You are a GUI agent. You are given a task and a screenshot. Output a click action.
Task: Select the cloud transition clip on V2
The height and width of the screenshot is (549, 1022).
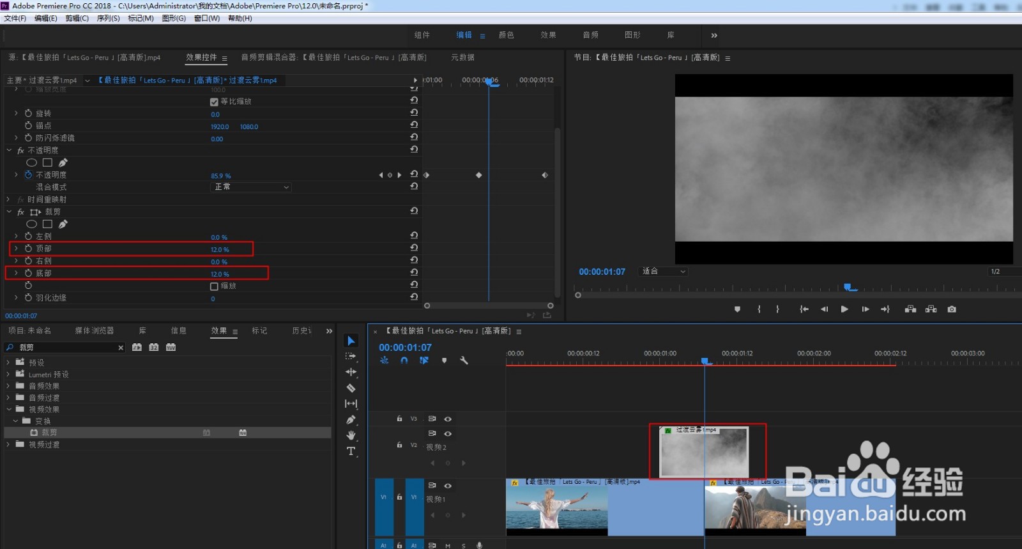[x=704, y=451]
